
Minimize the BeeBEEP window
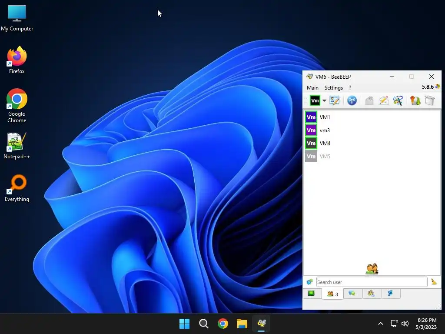(x=392, y=77)
